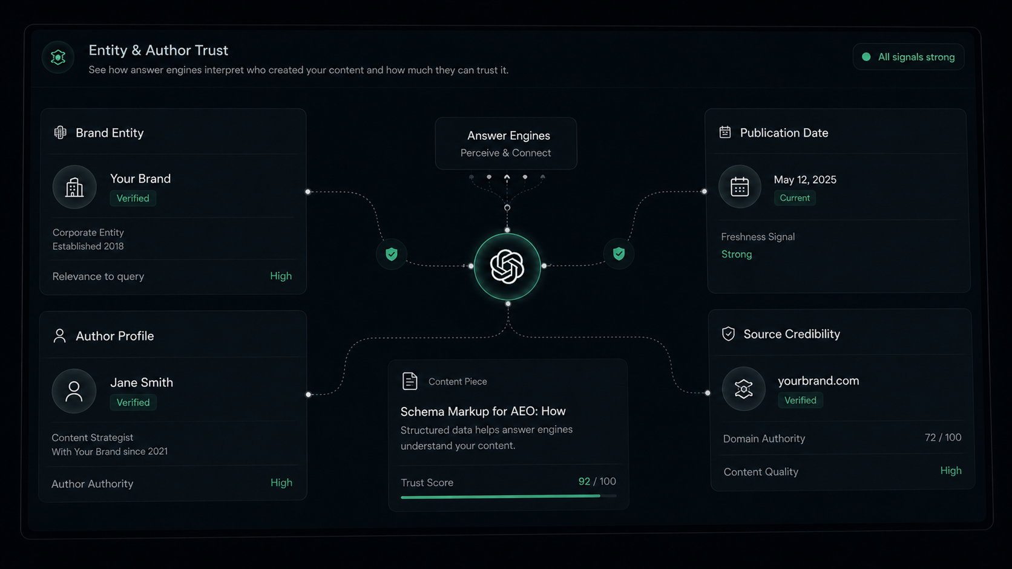The width and height of the screenshot is (1012, 569).
Task: Click the right green shield check icon
Action: (619, 253)
